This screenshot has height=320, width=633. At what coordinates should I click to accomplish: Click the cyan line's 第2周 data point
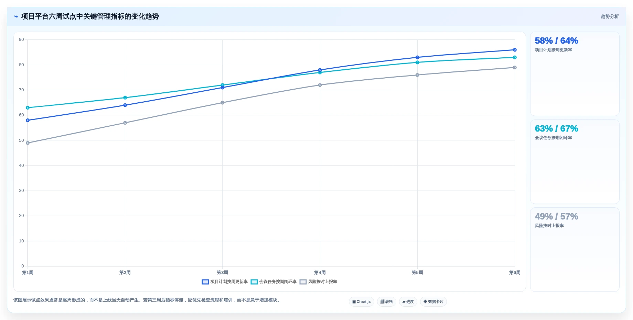(125, 98)
